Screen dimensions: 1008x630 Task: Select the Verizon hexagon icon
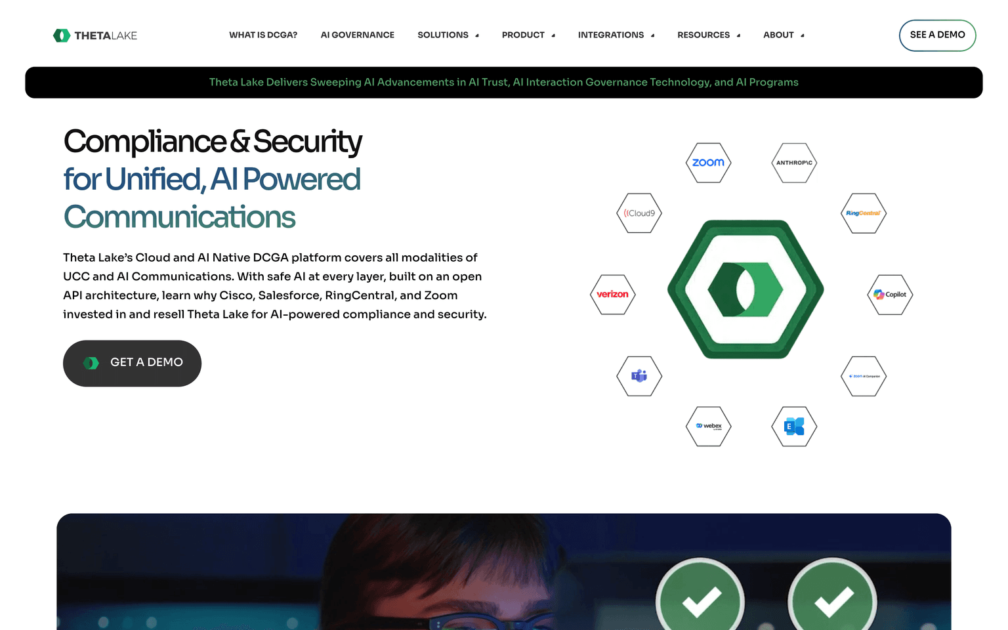click(x=613, y=295)
